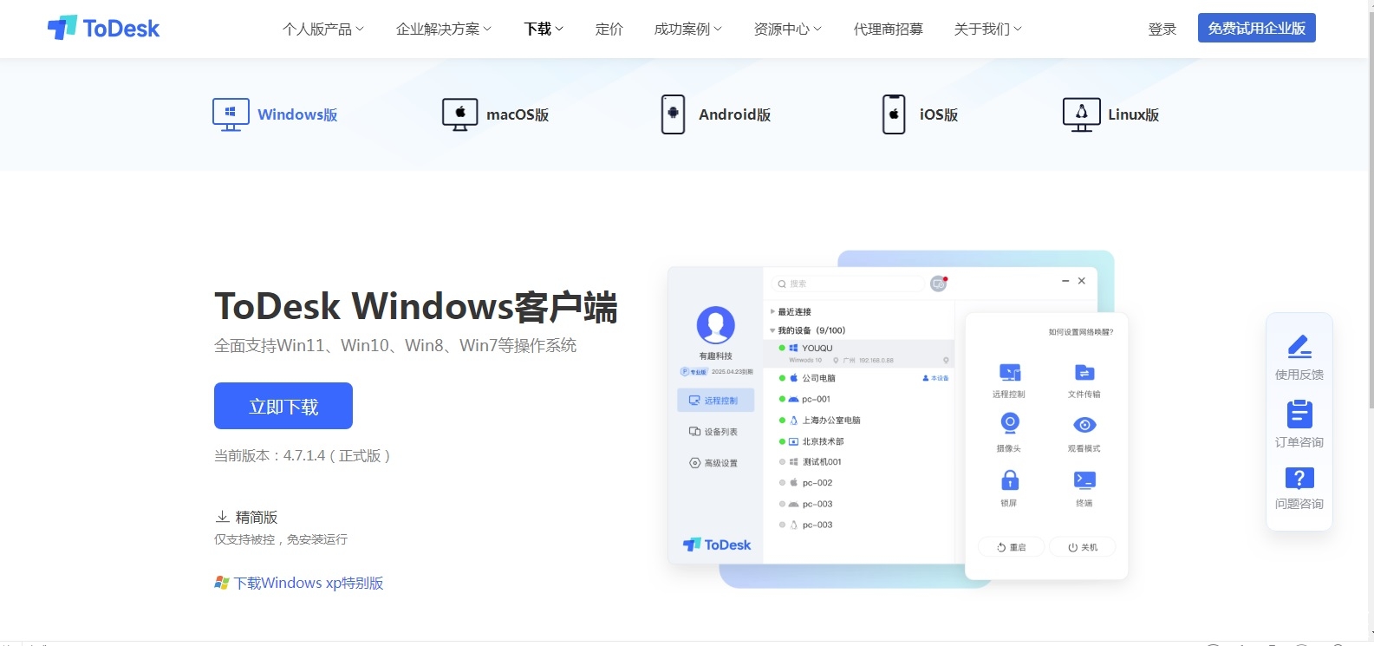Select the pc-001 device row
1374x646 pixels.
(858, 399)
